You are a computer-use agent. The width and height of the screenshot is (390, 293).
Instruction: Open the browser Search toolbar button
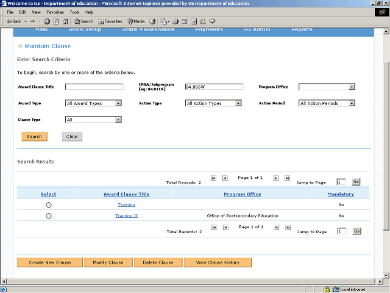[84, 21]
